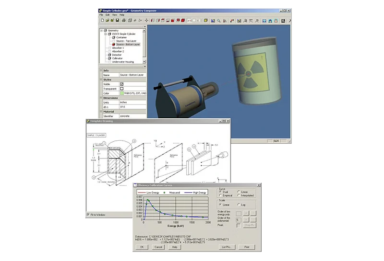Click the wireframe cube icon after Print
Image resolution: width=384 pixels, height=261 pixels.
click(130, 21)
